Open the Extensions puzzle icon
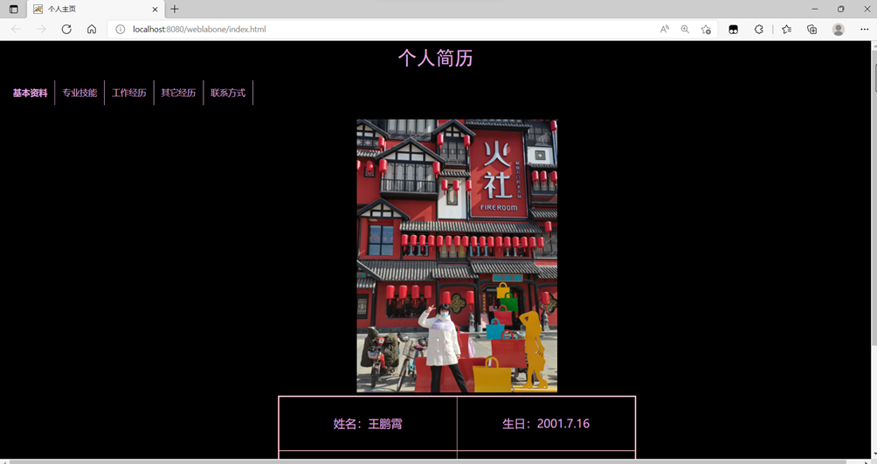Image resolution: width=877 pixels, height=464 pixels. pos(758,29)
